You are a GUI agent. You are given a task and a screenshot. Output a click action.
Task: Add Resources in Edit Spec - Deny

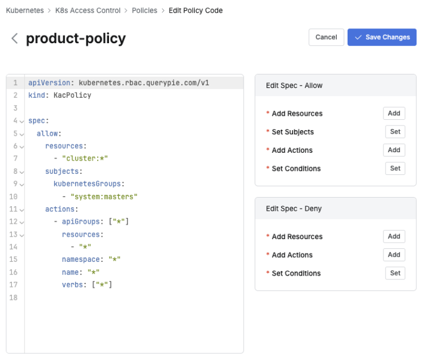(394, 236)
